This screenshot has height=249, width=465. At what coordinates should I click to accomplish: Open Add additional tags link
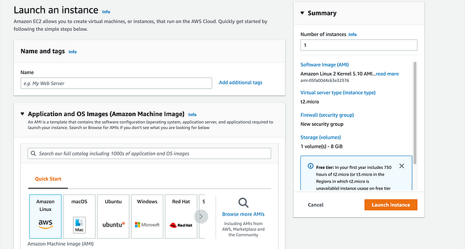point(240,83)
